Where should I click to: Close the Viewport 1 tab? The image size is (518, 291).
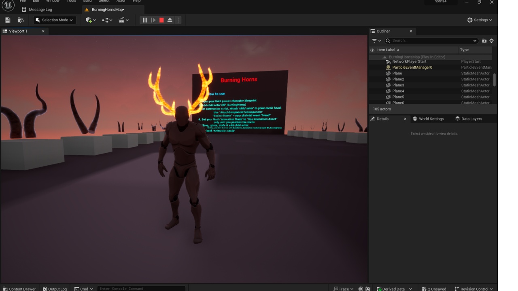[43, 31]
